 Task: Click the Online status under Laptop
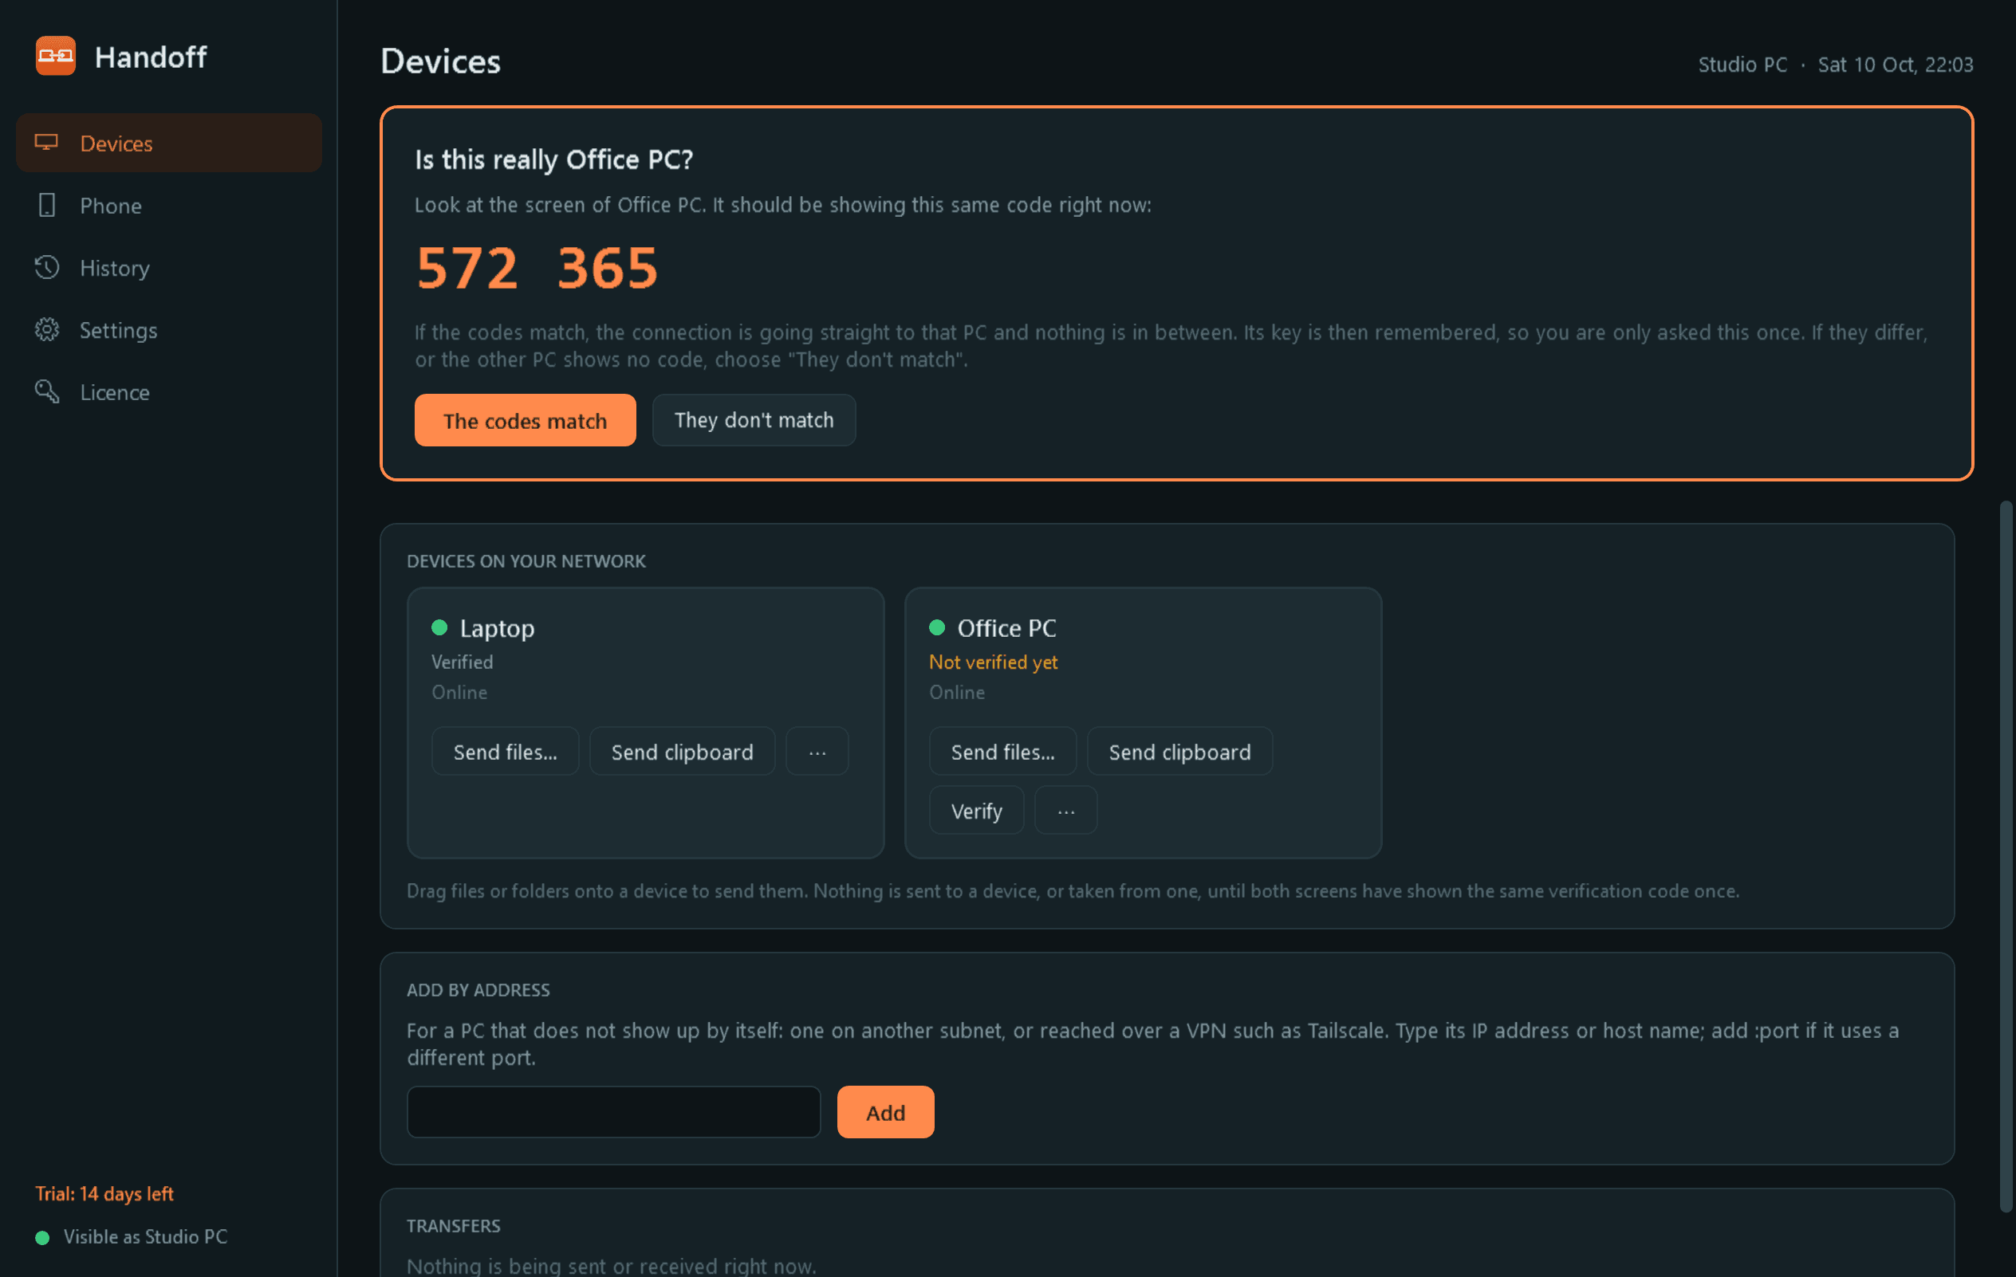[x=459, y=692]
